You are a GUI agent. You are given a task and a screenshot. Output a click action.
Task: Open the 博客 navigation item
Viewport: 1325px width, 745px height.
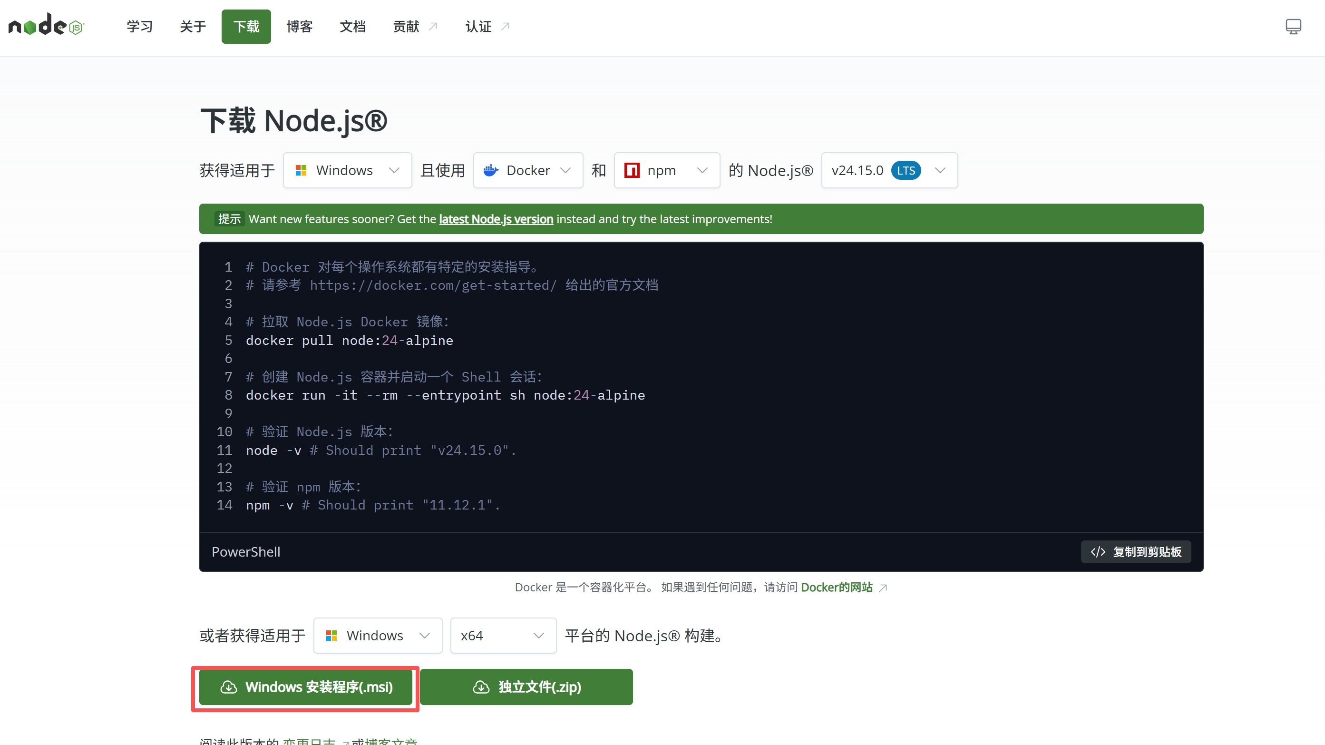(x=300, y=26)
